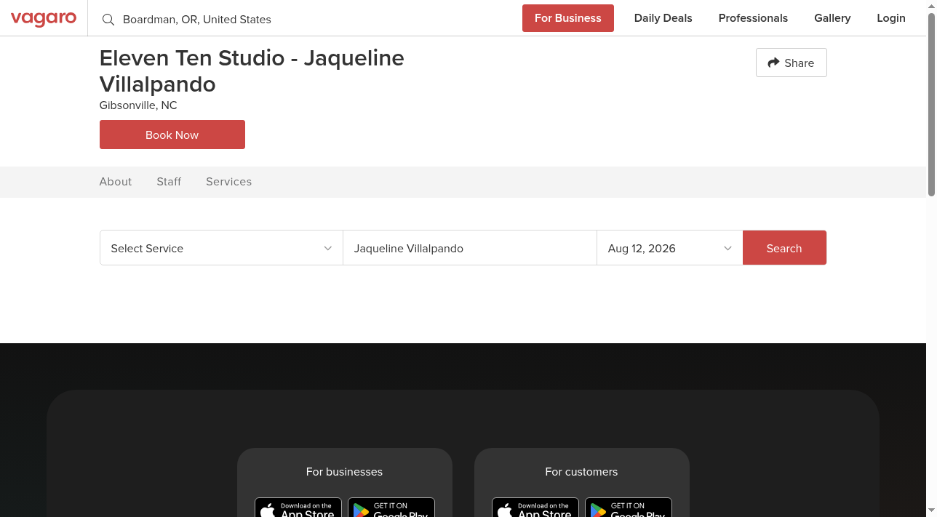The width and height of the screenshot is (937, 517).
Task: Click the Vagaro logo
Action: point(44,18)
